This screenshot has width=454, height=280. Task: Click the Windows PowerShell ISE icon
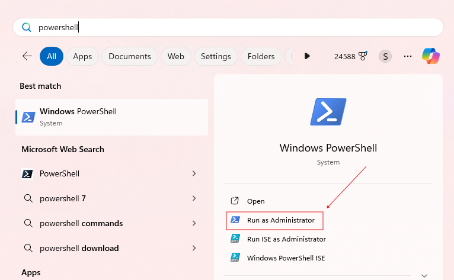point(235,258)
